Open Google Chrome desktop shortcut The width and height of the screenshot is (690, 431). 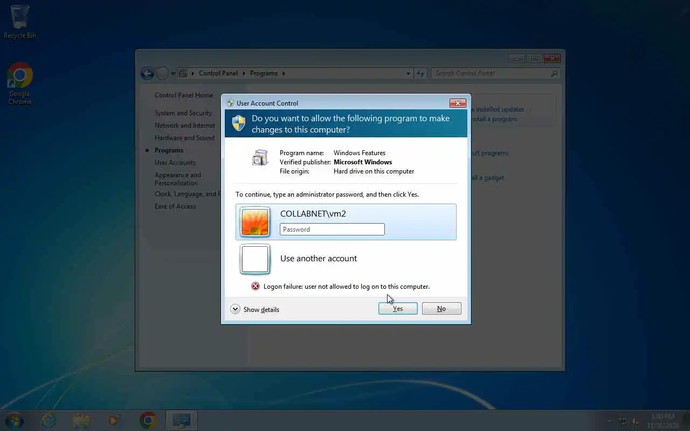point(20,84)
